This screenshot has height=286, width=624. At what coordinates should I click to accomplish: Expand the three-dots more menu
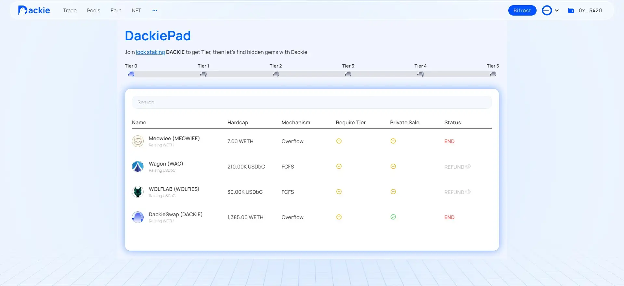click(155, 10)
